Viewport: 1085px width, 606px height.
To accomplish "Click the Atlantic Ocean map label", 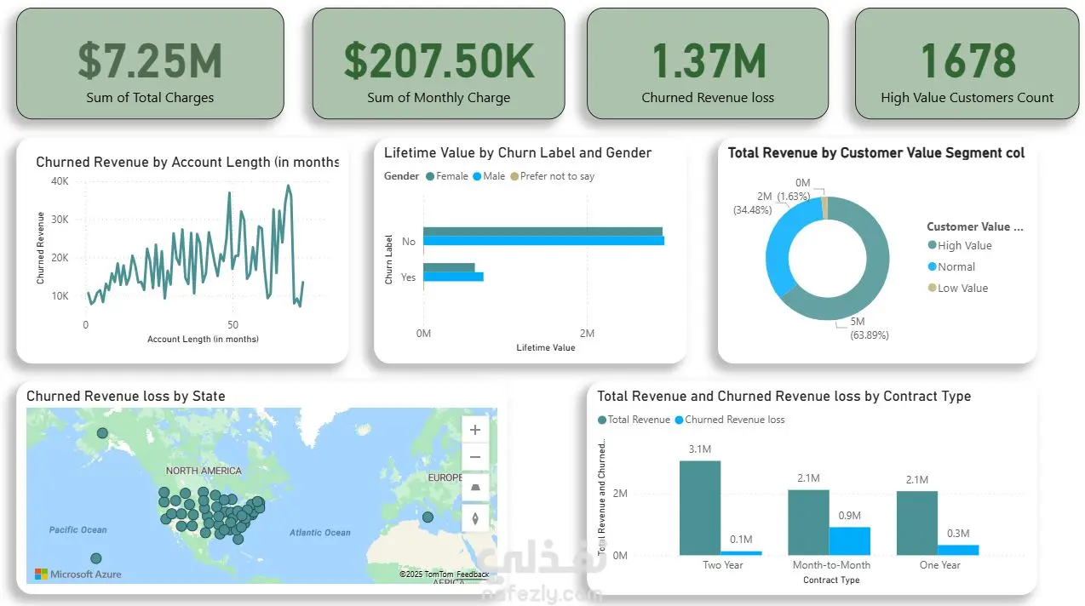I will [319, 533].
